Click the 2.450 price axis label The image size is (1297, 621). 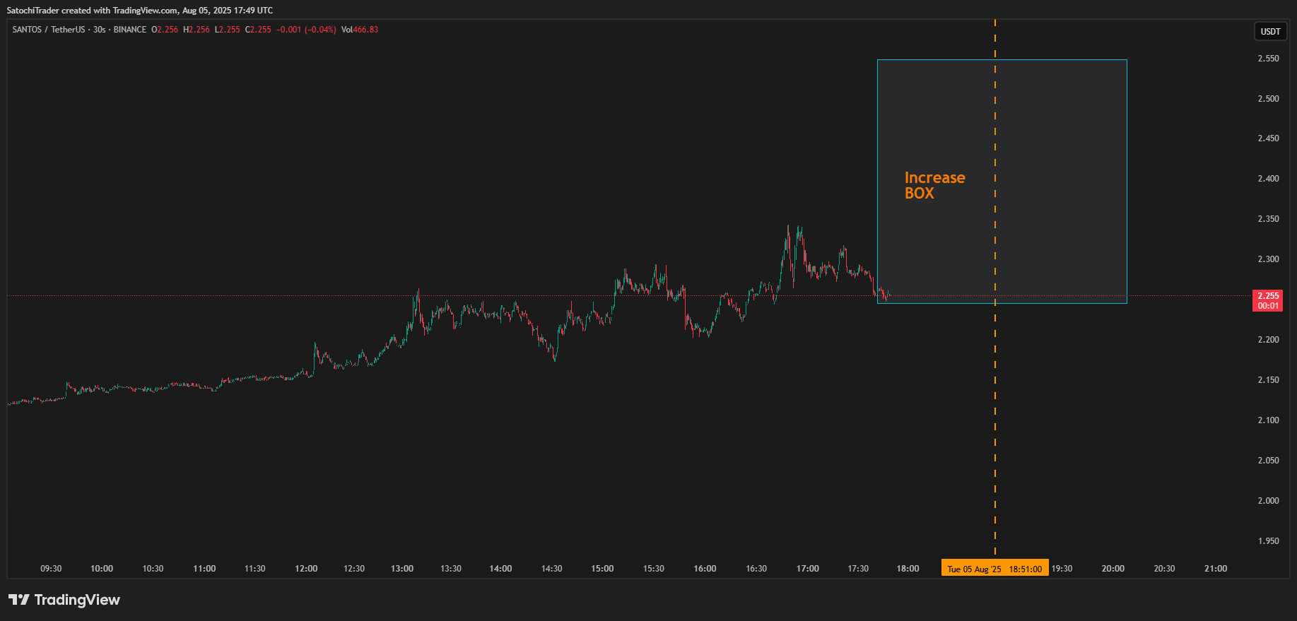pyautogui.click(x=1268, y=138)
